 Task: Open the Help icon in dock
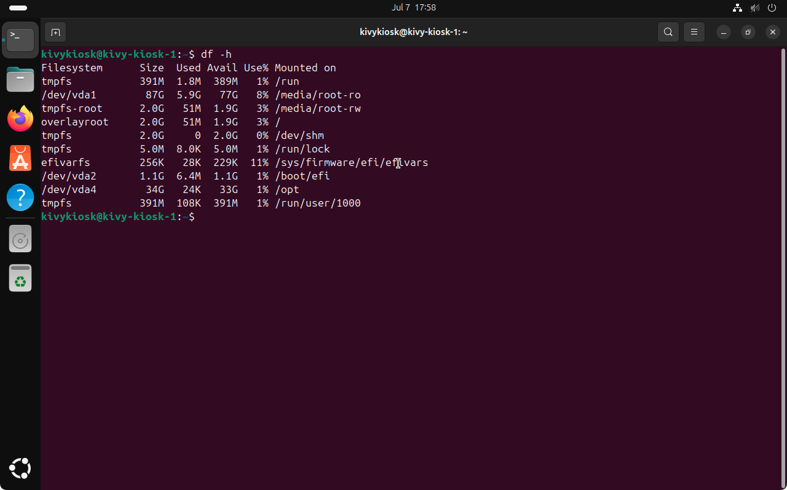(x=20, y=197)
